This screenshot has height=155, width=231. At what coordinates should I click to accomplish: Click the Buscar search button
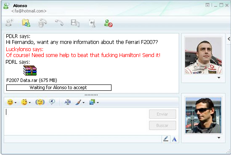[162, 125]
